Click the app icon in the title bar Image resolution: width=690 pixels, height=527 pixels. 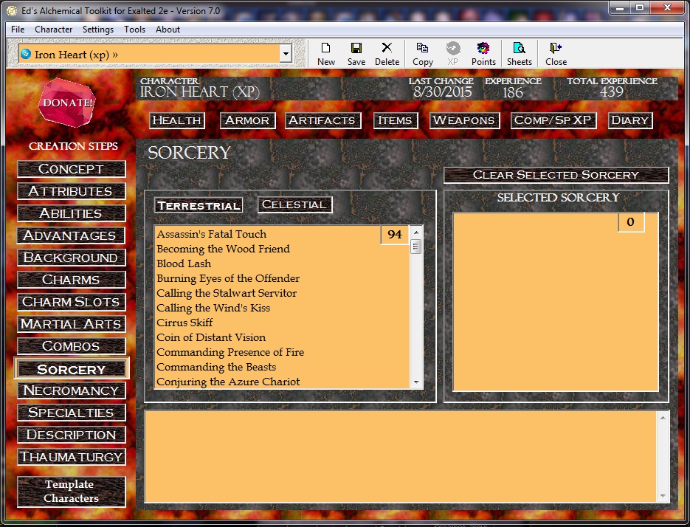click(12, 11)
